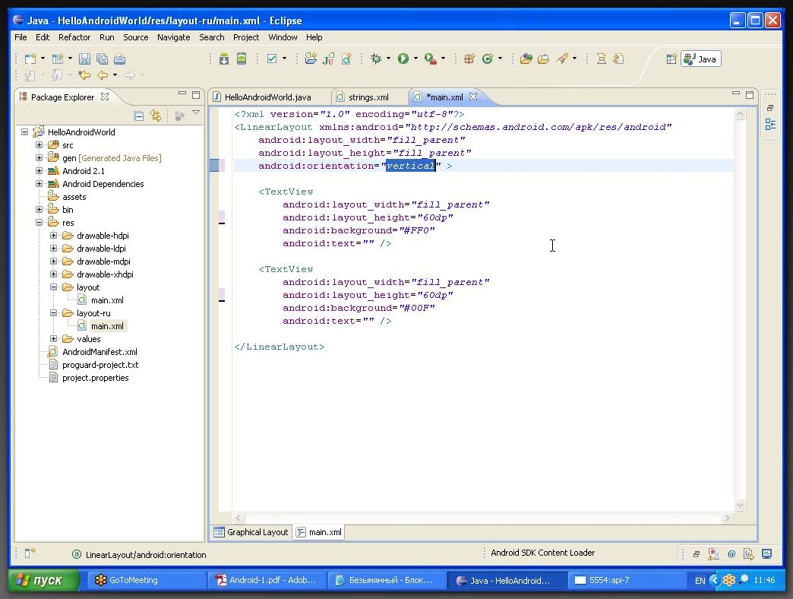Switch to HelloAndroidWorld.java tab
The width and height of the screenshot is (793, 599).
[x=268, y=97]
